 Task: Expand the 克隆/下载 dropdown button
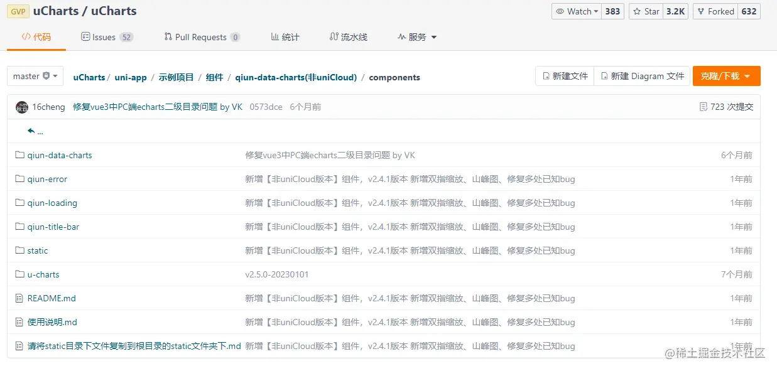tap(726, 76)
